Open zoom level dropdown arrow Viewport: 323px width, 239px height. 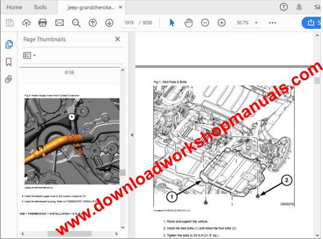[x=256, y=22]
